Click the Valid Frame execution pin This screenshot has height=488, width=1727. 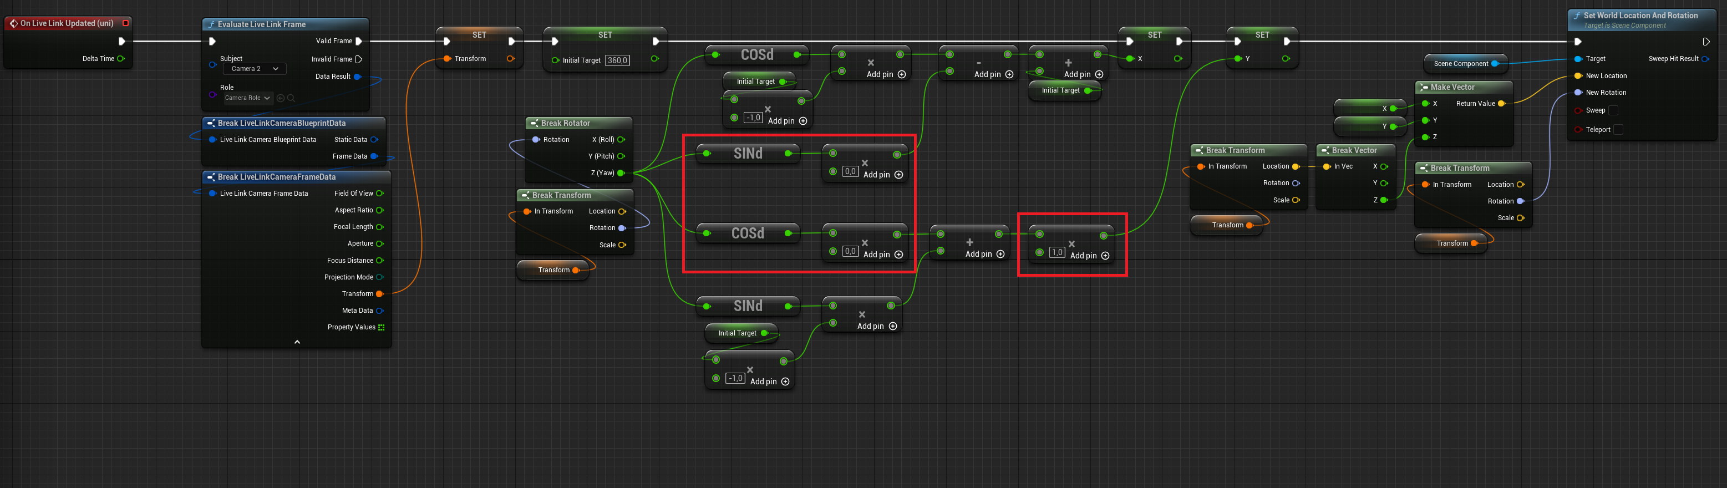point(359,42)
